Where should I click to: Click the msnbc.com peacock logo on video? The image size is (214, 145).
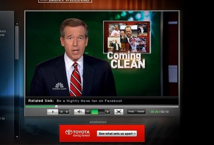pos(59,86)
